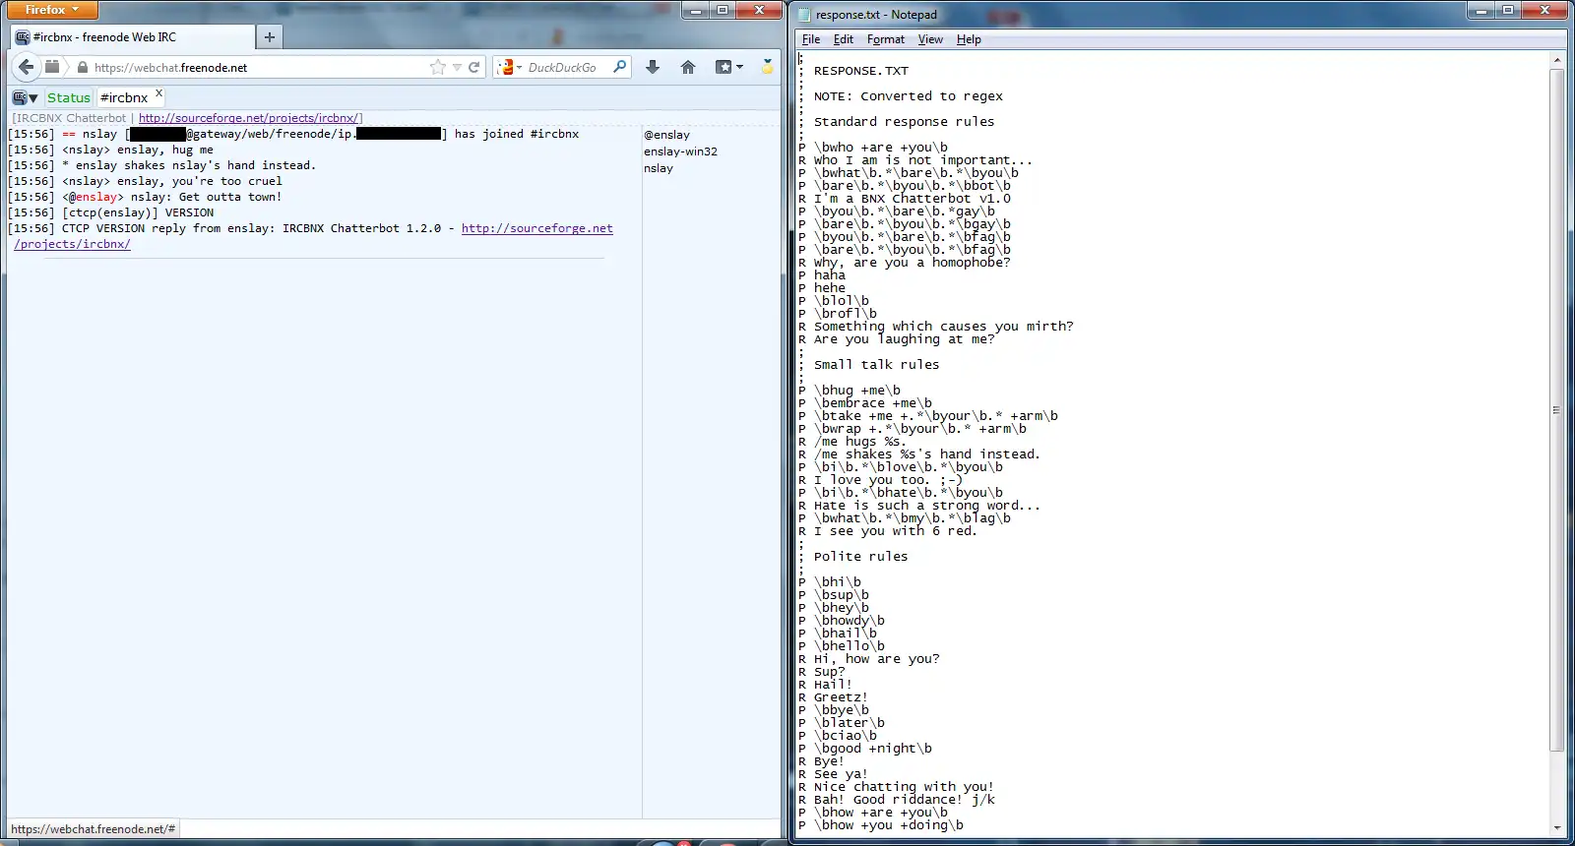Minimize the Firefox window

coord(697,10)
